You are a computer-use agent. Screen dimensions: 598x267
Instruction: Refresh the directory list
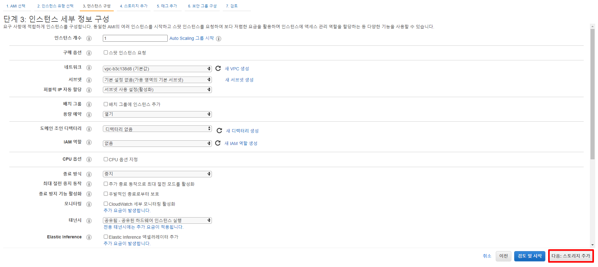(x=219, y=131)
